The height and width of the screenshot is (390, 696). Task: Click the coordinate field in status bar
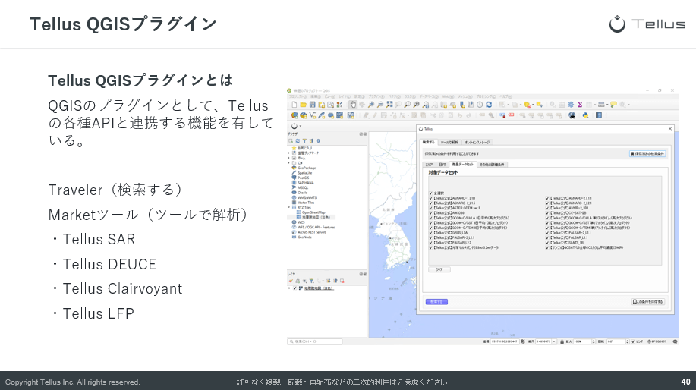pos(505,341)
